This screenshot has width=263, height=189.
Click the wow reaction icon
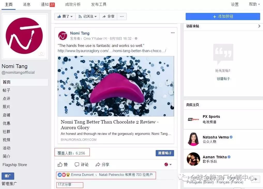[68, 175]
